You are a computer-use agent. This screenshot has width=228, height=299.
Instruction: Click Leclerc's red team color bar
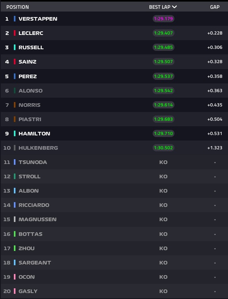pos(15,33)
